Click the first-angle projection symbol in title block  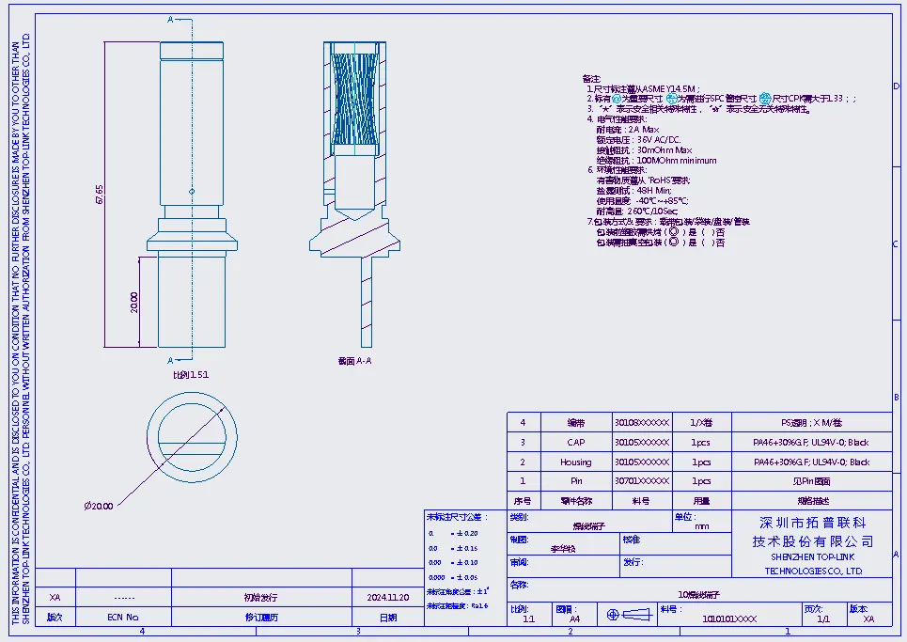[625, 615]
